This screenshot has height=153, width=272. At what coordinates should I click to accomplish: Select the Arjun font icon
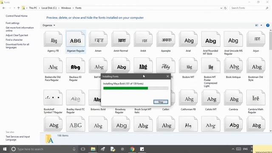click(x=256, y=39)
